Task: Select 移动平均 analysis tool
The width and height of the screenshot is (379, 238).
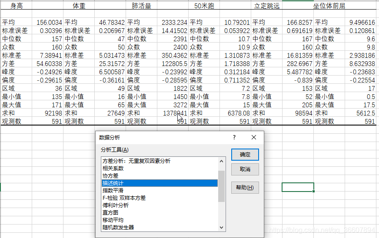Action: click(160, 220)
